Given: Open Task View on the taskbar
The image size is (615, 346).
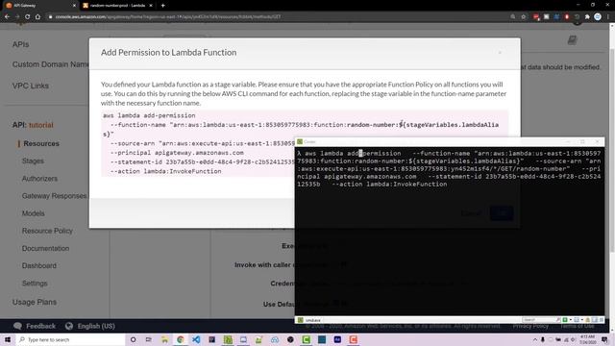Looking at the screenshot, I should pyautogui.click(x=149, y=339).
